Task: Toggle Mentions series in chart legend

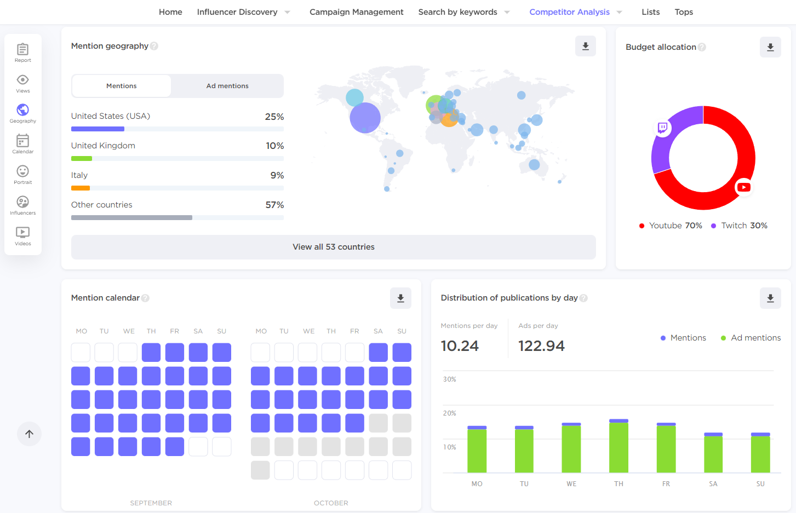Action: click(683, 338)
